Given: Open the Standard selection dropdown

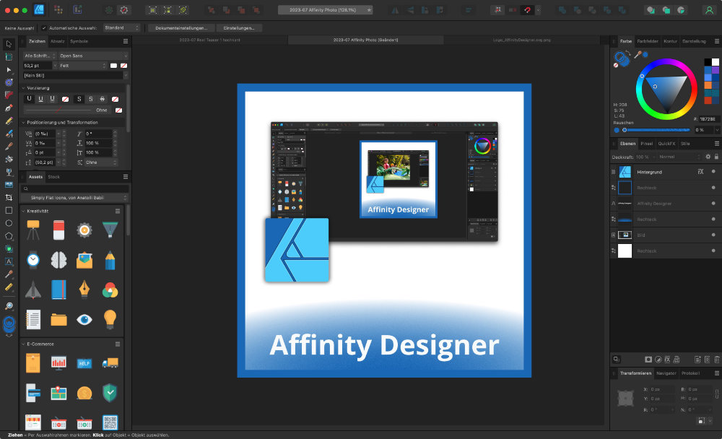Looking at the screenshot, I should [121, 28].
